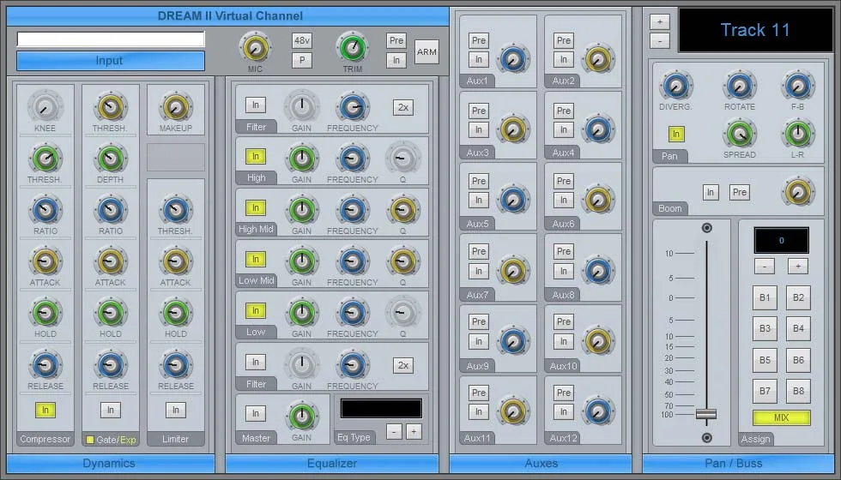This screenshot has width=841, height=480.
Task: Click the Low band GAIN knob
Action: [301, 312]
